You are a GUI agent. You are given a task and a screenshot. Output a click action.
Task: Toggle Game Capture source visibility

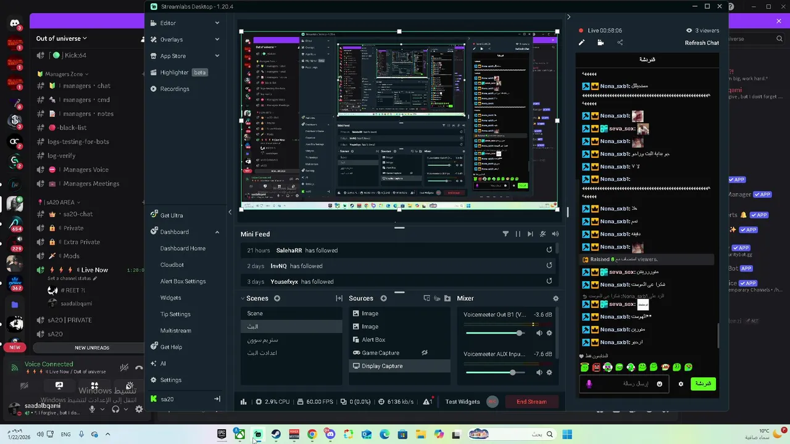[425, 353]
